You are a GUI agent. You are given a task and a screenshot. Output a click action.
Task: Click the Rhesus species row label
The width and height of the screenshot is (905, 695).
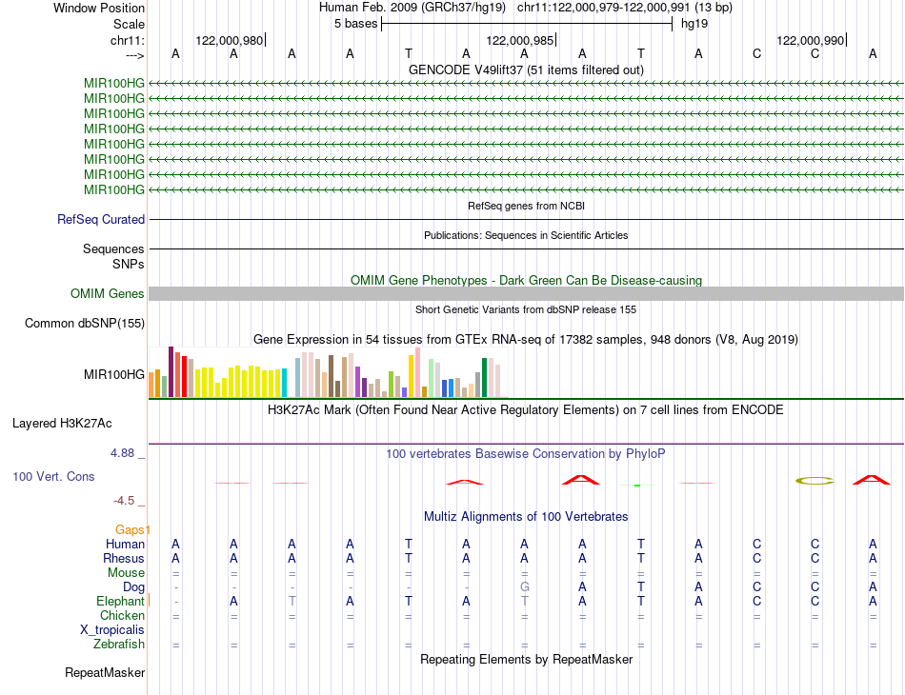124,559
